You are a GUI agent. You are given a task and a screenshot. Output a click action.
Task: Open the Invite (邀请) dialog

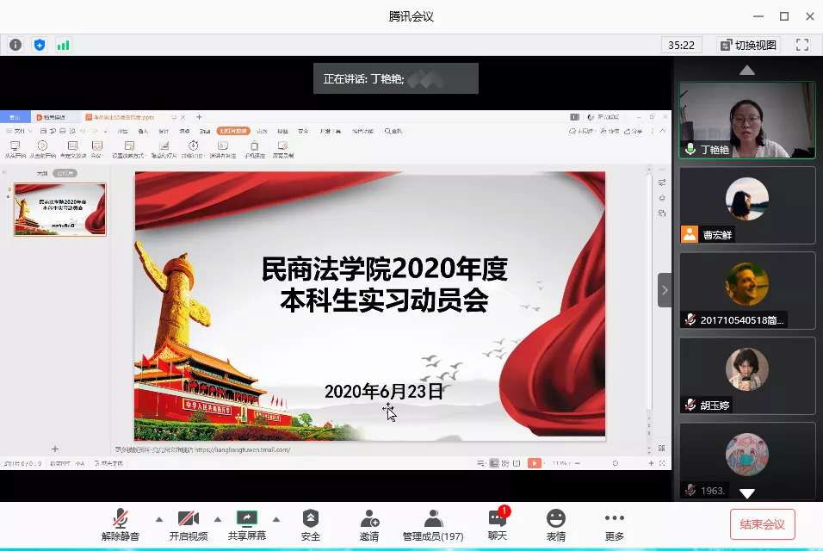tap(369, 524)
